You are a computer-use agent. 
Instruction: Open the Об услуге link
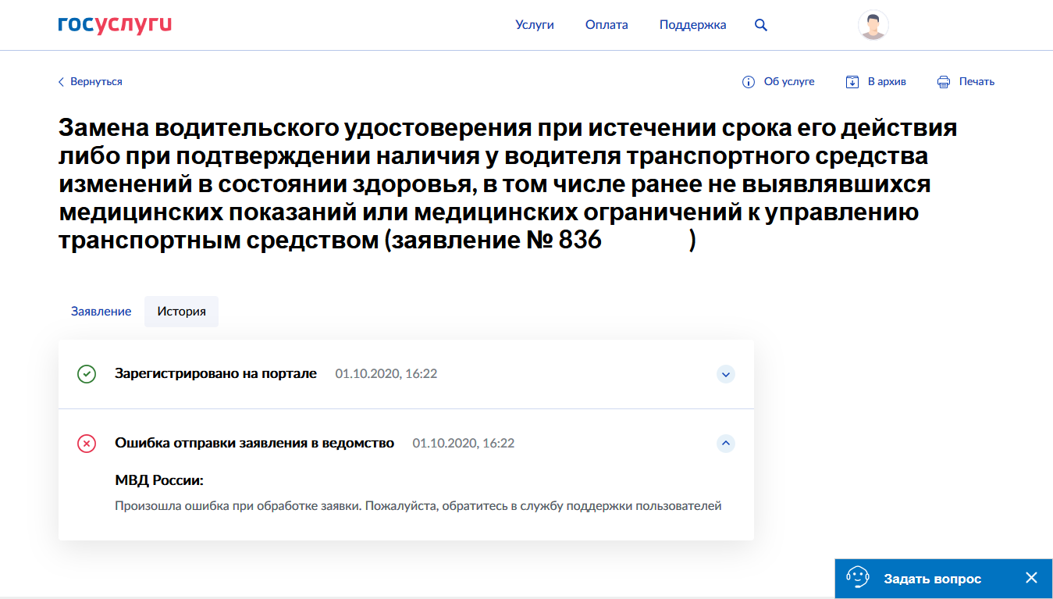(x=789, y=82)
